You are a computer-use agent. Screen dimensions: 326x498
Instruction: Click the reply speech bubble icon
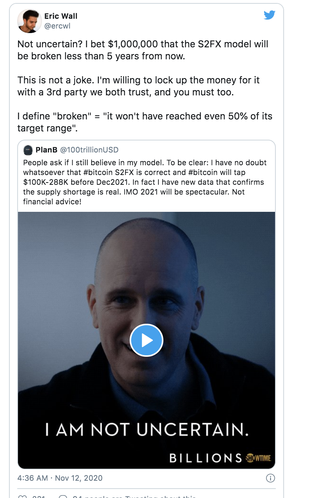click(x=63, y=496)
